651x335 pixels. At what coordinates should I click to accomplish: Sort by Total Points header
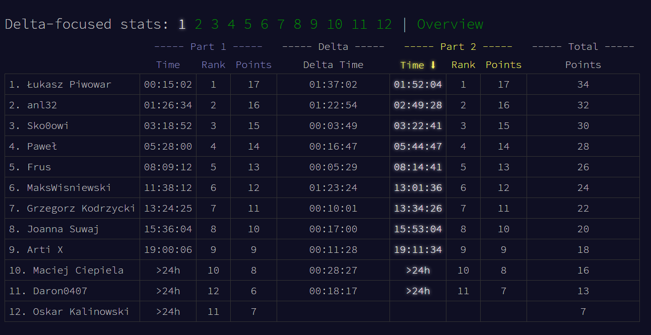[583, 65]
